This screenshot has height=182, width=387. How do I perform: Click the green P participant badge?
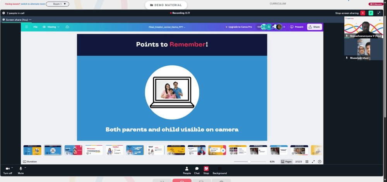pos(371,13)
